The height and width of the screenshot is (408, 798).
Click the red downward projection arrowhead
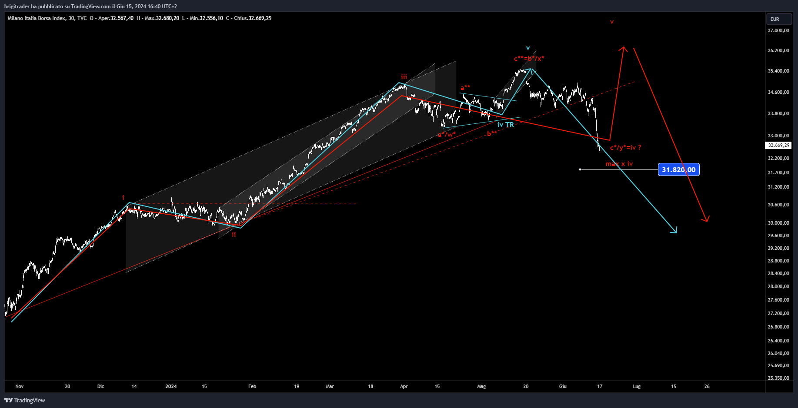pos(706,219)
